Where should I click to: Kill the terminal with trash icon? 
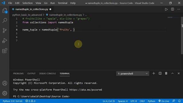pyautogui.click(x=166, y=74)
